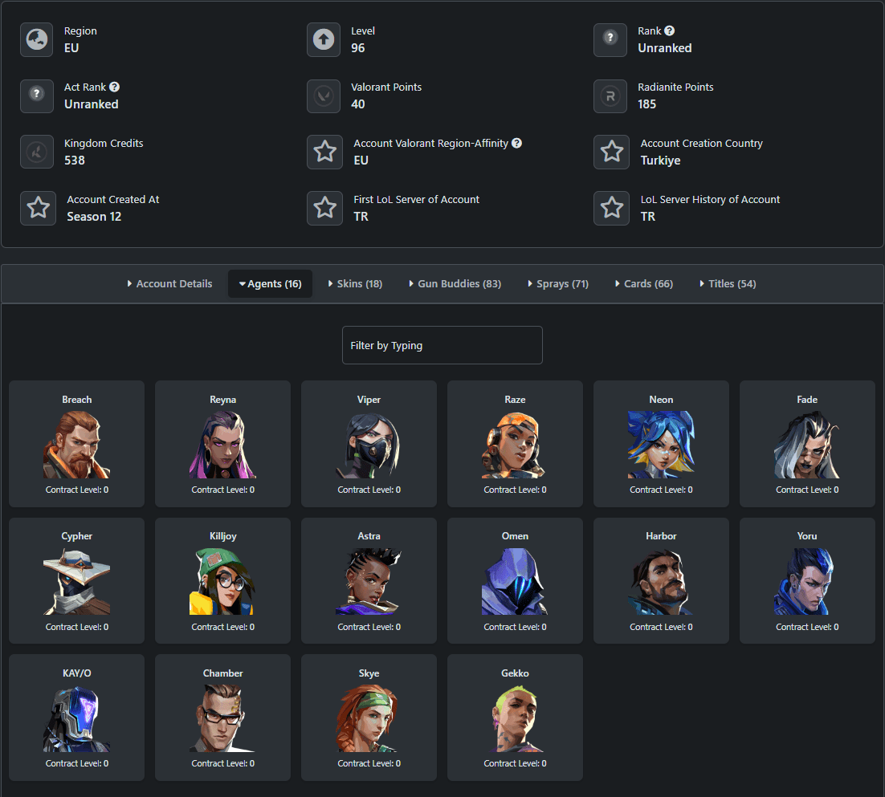Viewport: 885px width, 797px height.
Task: Select the KAY/O agent portrait
Action: tap(77, 718)
